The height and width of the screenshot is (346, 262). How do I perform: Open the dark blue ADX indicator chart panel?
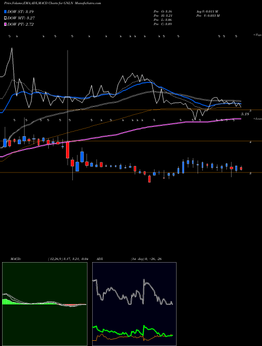pyautogui.click(x=134, y=304)
